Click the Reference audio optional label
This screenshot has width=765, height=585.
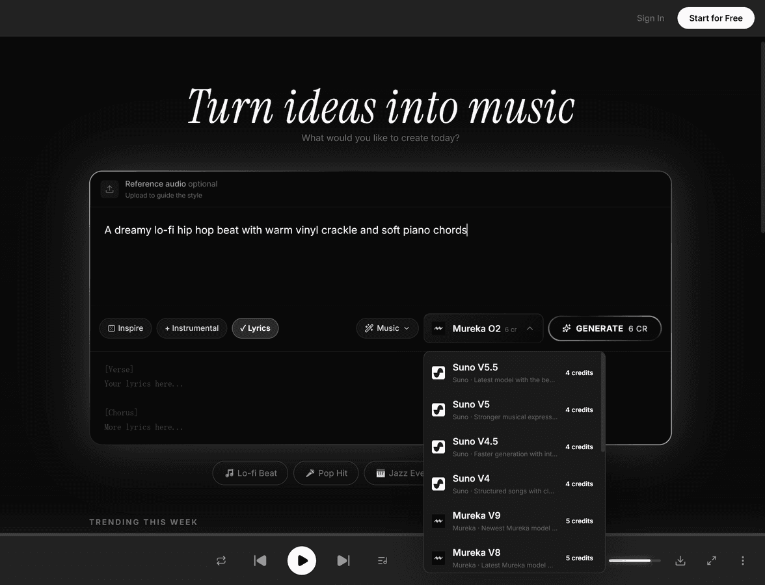[171, 184]
